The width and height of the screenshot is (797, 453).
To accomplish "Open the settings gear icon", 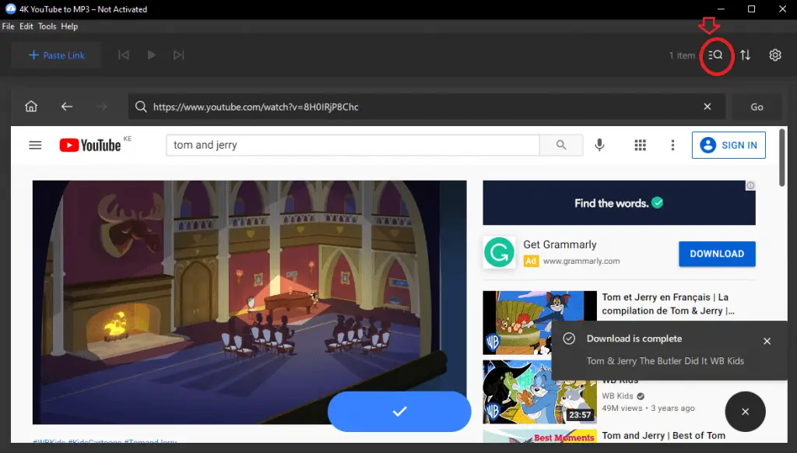I will pyautogui.click(x=774, y=55).
